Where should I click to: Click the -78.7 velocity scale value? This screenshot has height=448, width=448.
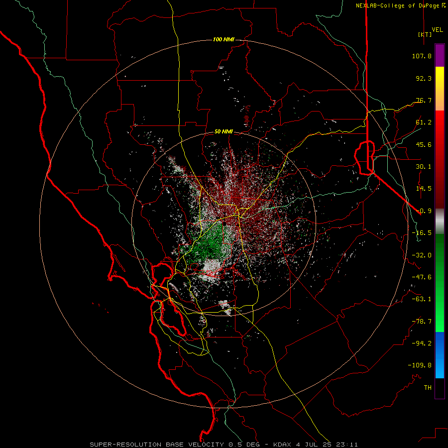(422, 322)
